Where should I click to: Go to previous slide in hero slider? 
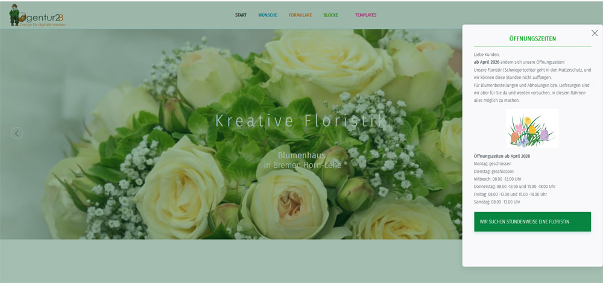tap(17, 133)
